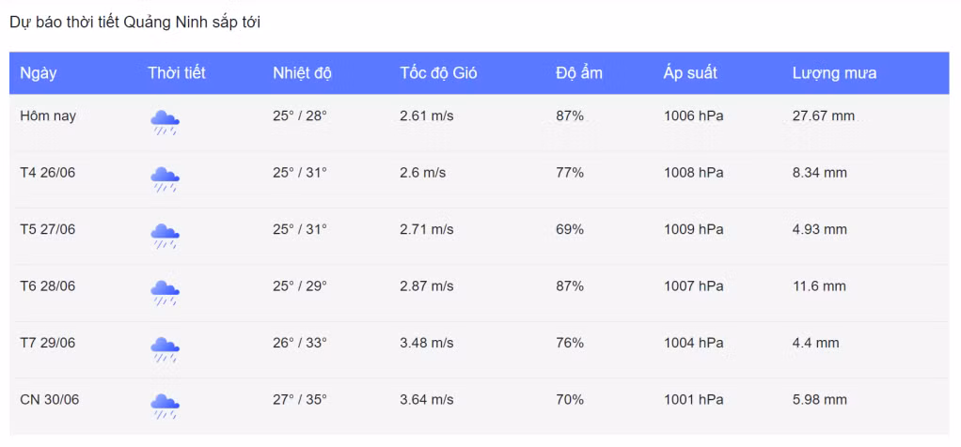
Task: Click pressure 1007 hPa
Action: click(x=694, y=286)
